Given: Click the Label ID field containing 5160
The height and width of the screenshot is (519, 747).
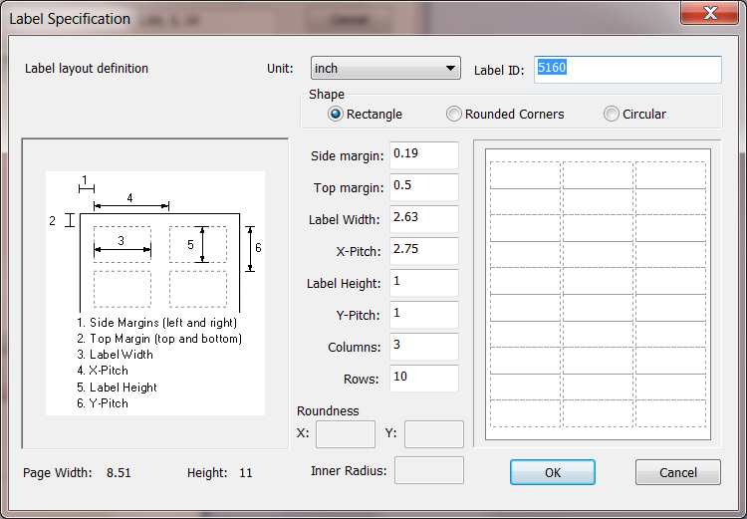Looking at the screenshot, I should 627,70.
